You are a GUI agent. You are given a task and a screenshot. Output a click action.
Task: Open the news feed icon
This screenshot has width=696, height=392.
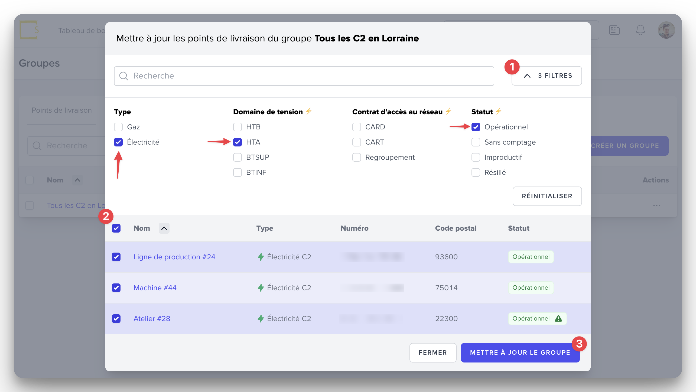pos(614,30)
